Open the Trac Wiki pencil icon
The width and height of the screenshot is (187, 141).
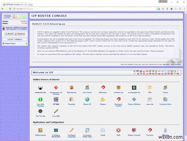[x=56, y=111]
